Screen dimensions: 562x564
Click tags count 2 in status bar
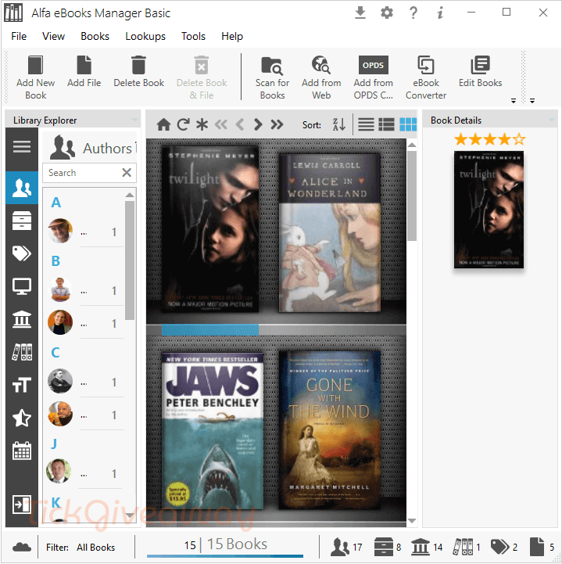tap(504, 547)
